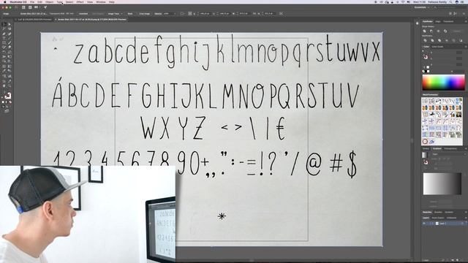Switch to Draw Inside mode

click(x=10, y=107)
